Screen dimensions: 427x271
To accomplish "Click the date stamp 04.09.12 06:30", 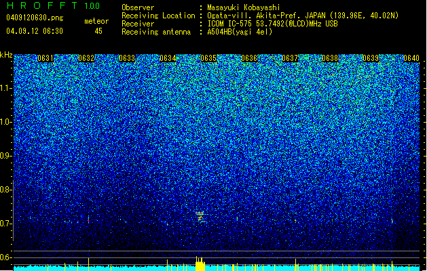I will 35,31.
